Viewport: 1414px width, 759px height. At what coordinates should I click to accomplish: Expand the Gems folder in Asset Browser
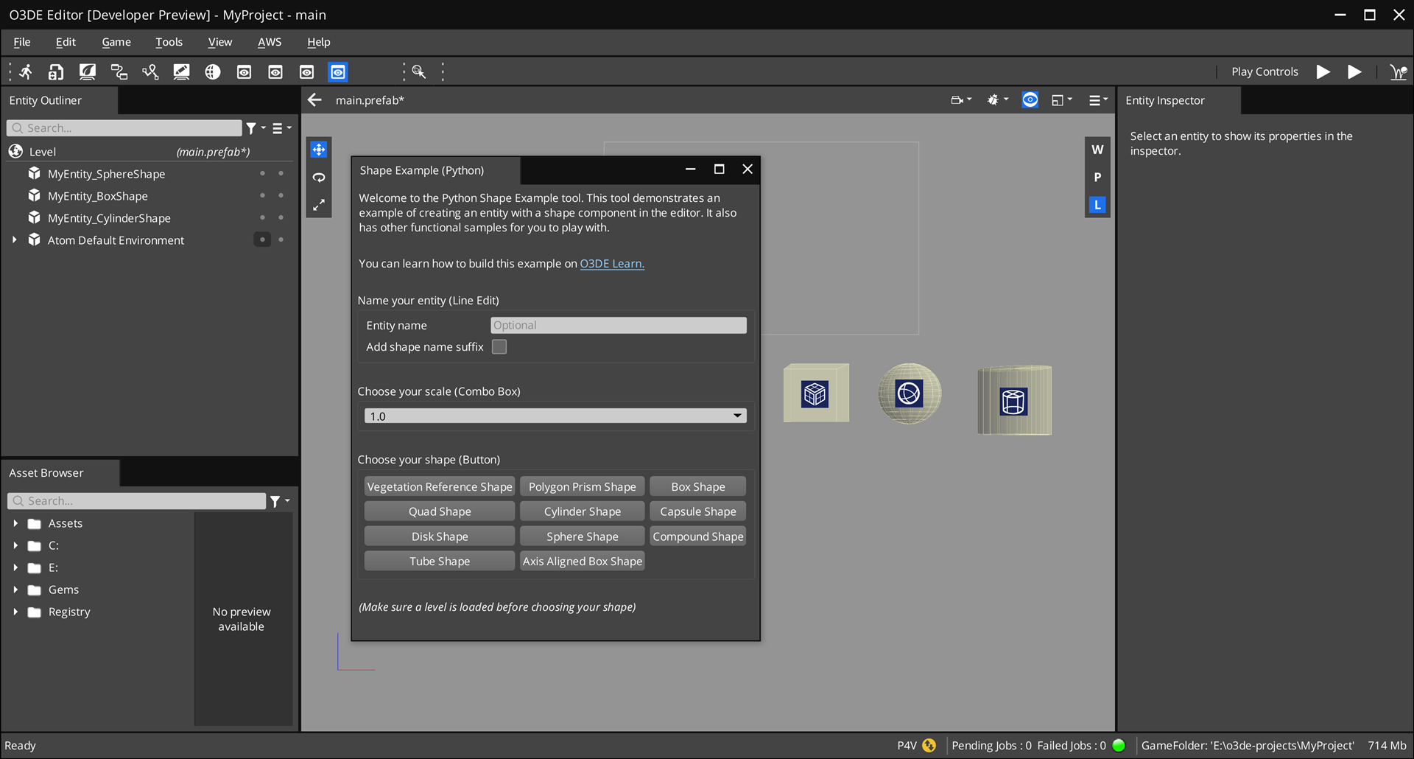click(15, 590)
